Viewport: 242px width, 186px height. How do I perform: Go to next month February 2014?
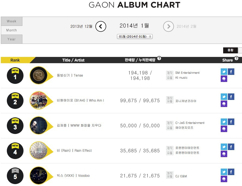tap(169, 26)
